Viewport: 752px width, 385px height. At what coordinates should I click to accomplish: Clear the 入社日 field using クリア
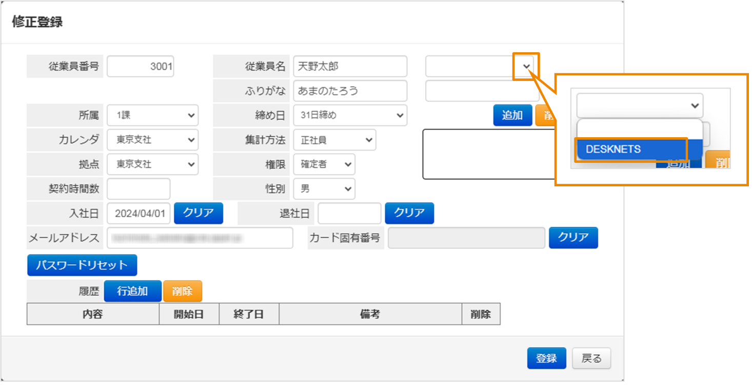pos(199,213)
